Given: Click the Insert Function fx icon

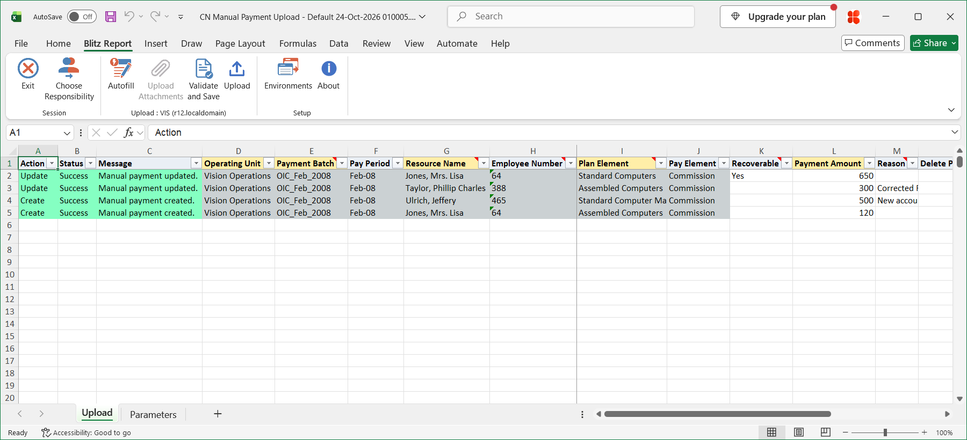Looking at the screenshot, I should [x=128, y=133].
